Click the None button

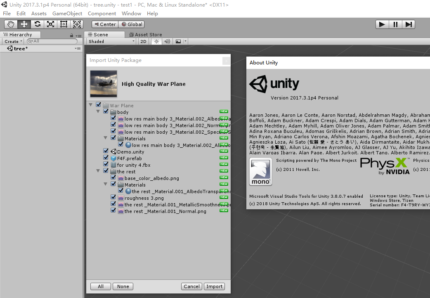coord(123,286)
